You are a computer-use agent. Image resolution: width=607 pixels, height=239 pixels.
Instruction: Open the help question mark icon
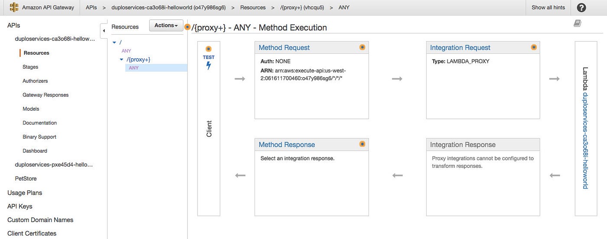[581, 8]
